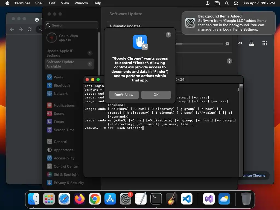Open Control Center in menu bar

tap(236, 3)
